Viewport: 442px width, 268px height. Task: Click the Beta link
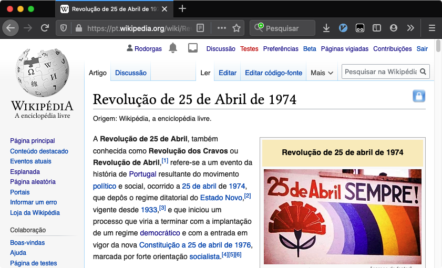pos(310,49)
